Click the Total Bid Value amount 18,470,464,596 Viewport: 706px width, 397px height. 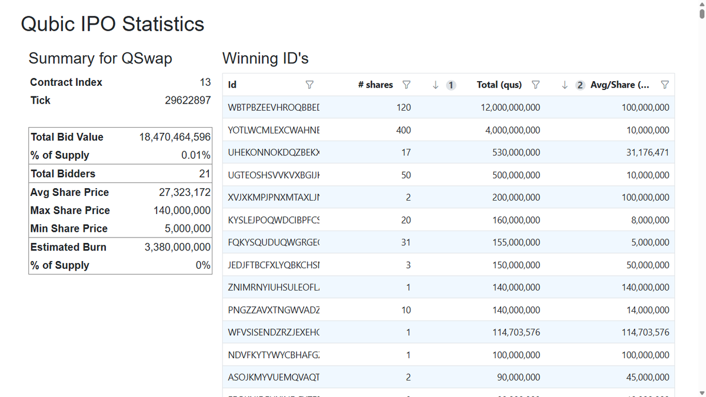[175, 137]
